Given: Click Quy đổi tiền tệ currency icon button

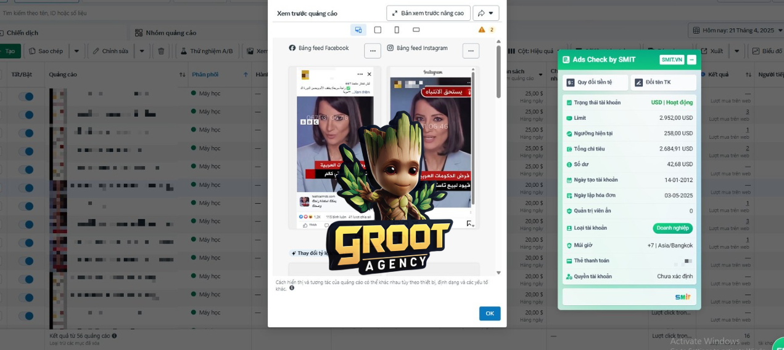Looking at the screenshot, I should pyautogui.click(x=595, y=82).
